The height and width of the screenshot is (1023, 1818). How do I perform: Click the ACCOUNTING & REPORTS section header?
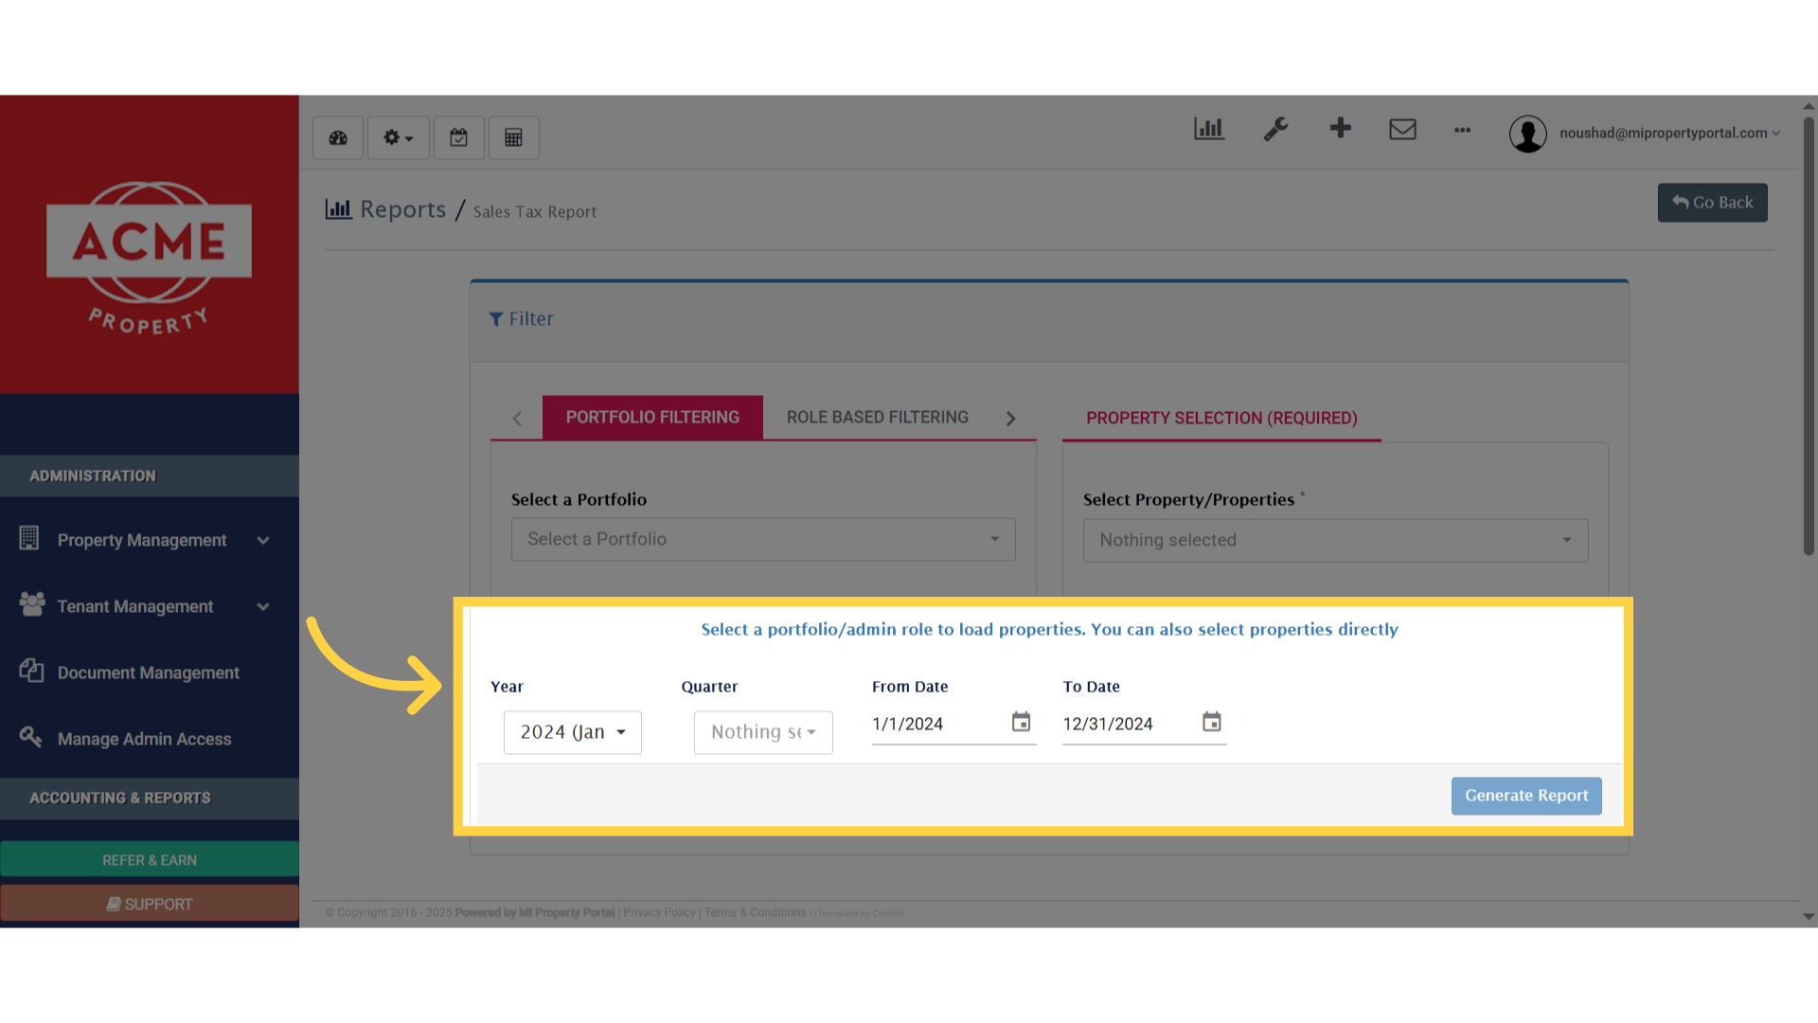[x=150, y=799]
